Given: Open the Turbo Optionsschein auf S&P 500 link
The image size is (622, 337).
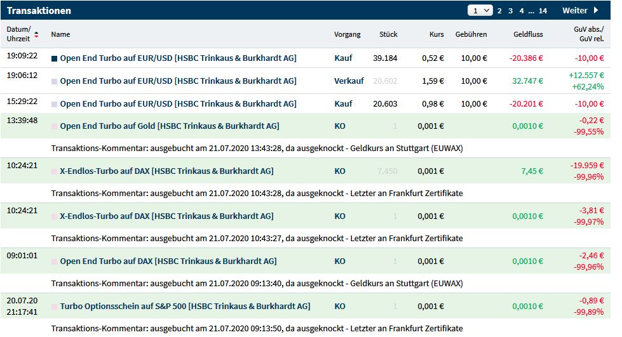Looking at the screenshot, I should tap(185, 307).
